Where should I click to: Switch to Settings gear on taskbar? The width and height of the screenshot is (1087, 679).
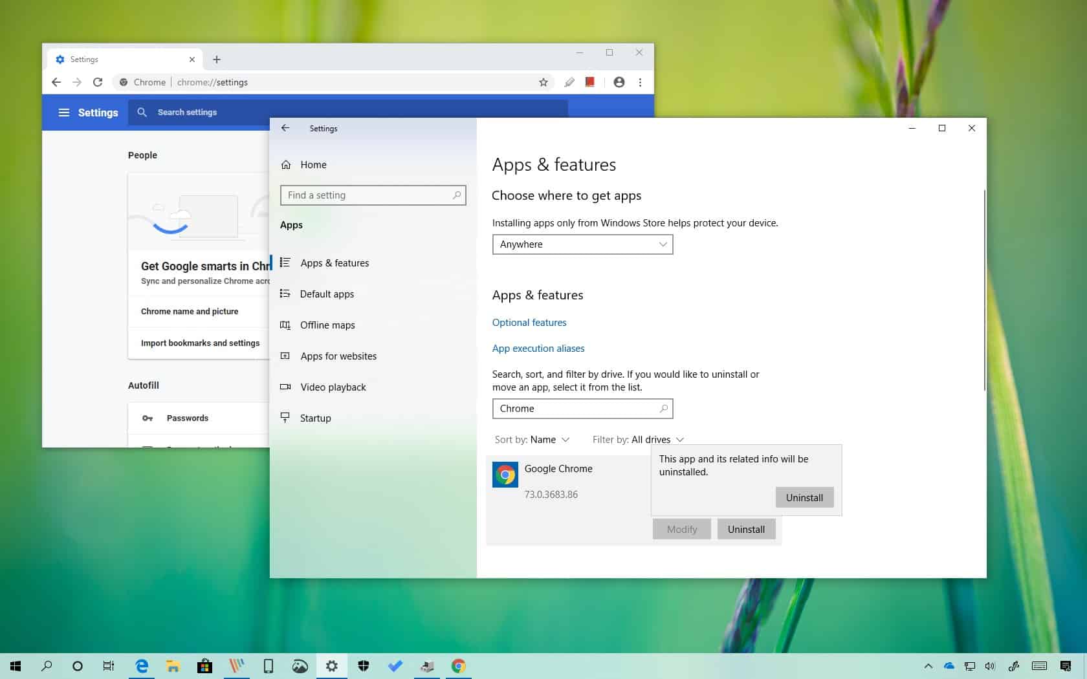tap(332, 666)
